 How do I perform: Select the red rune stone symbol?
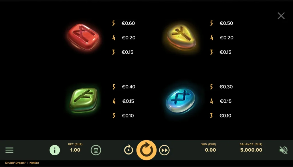[x=84, y=37]
